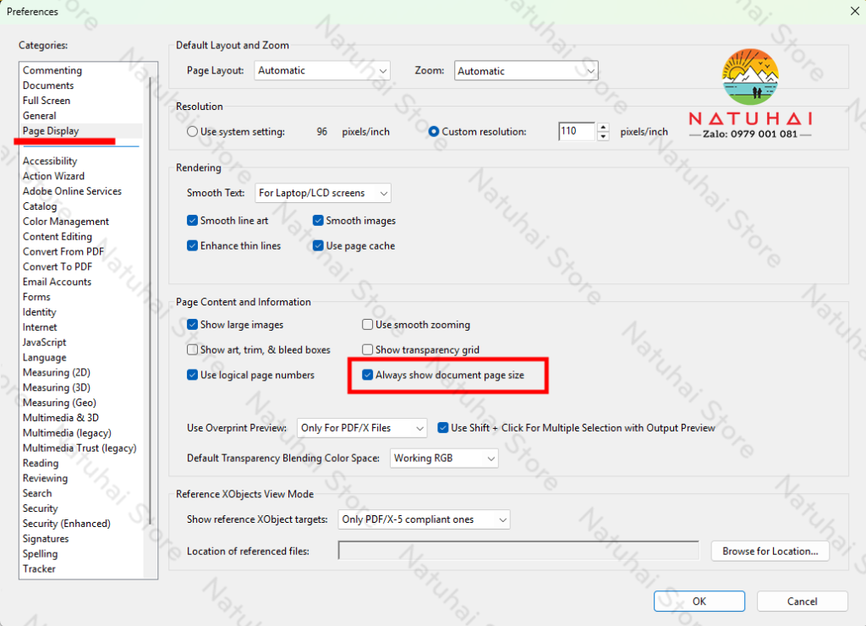Toggle Enhance thin lines checkbox

(192, 245)
